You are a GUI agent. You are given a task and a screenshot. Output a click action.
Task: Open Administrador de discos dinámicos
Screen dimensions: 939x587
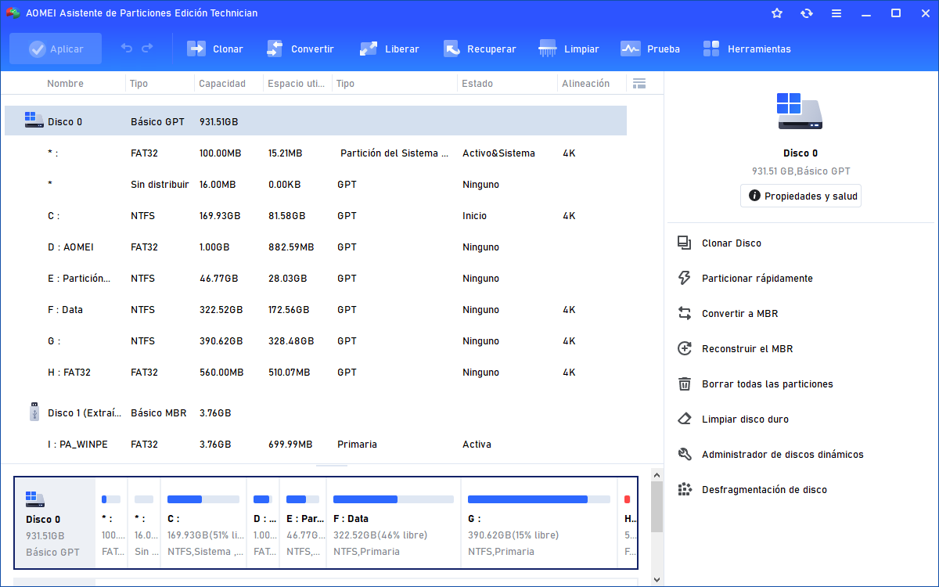(x=782, y=455)
